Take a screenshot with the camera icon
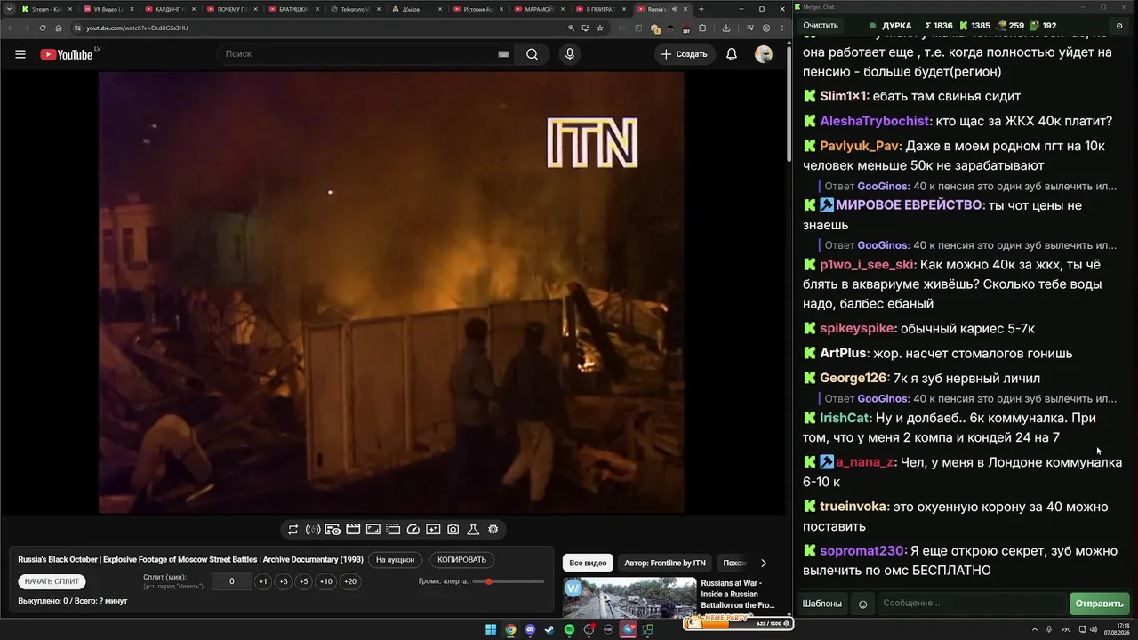 pyautogui.click(x=453, y=530)
